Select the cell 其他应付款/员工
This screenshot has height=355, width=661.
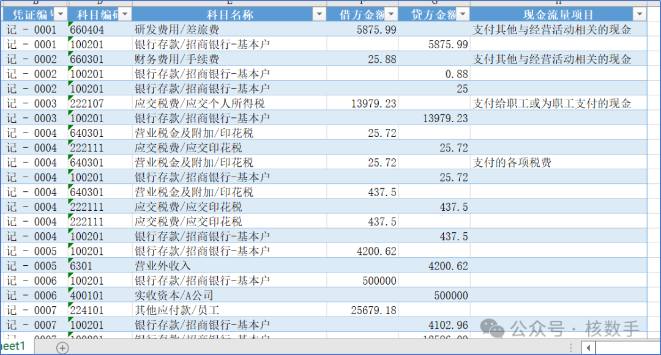[x=230, y=310]
